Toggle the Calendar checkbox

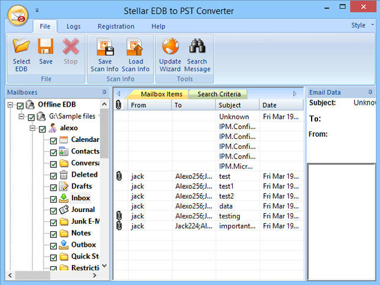click(x=53, y=141)
